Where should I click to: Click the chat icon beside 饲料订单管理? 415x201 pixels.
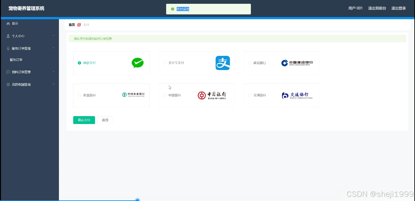click(x=8, y=72)
